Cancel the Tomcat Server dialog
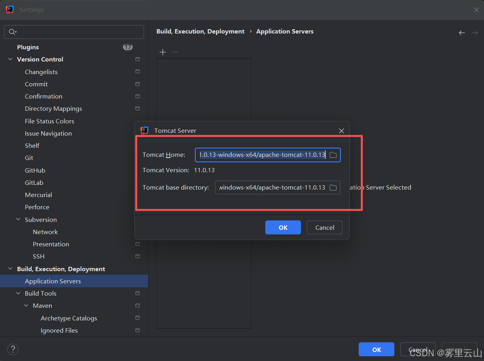The width and height of the screenshot is (484, 361). click(325, 227)
